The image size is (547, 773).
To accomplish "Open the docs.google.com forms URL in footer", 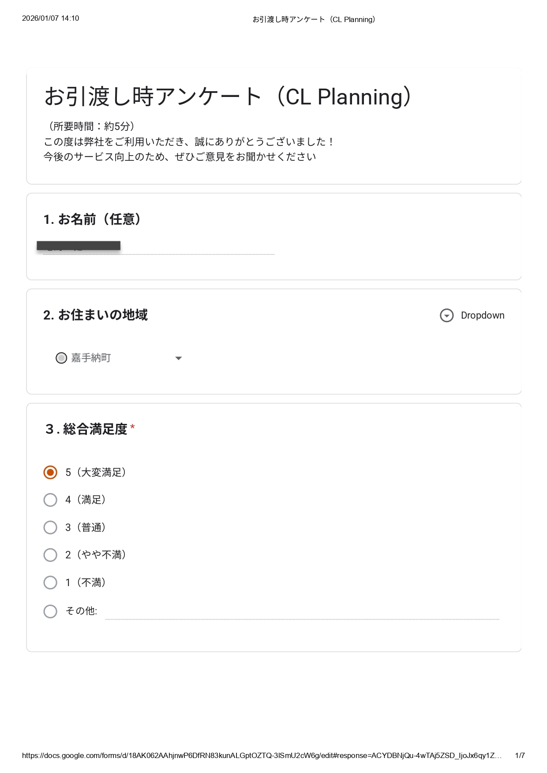I will click(261, 755).
